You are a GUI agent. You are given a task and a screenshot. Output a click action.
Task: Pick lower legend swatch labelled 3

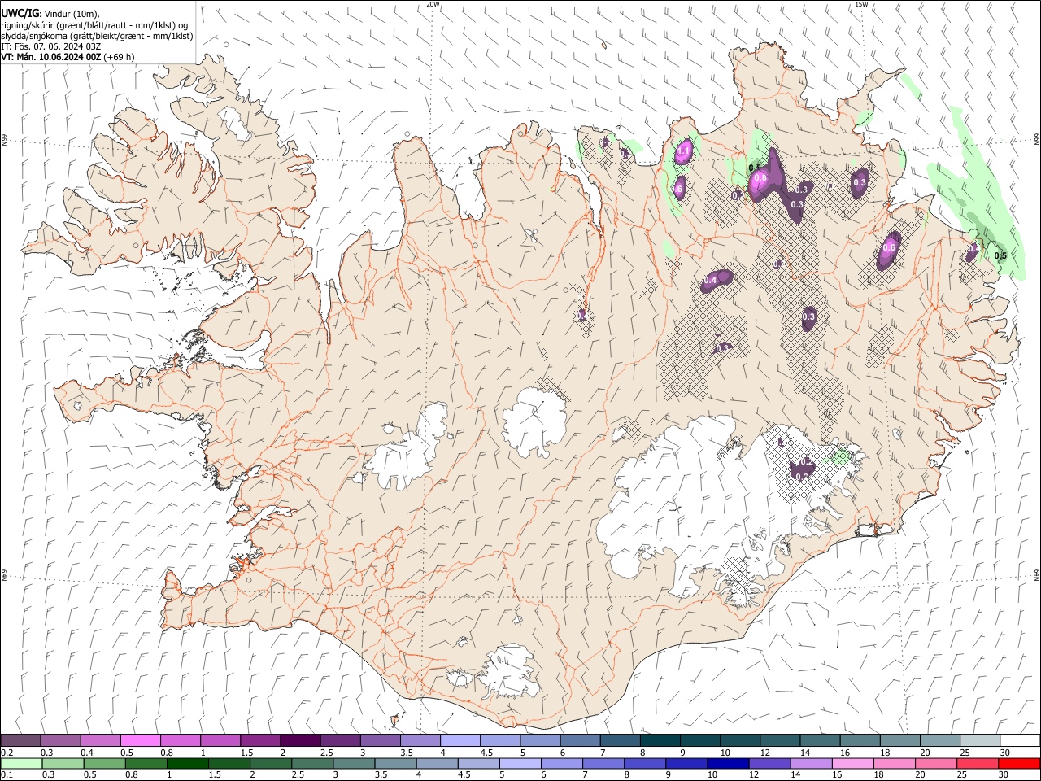coord(354,763)
